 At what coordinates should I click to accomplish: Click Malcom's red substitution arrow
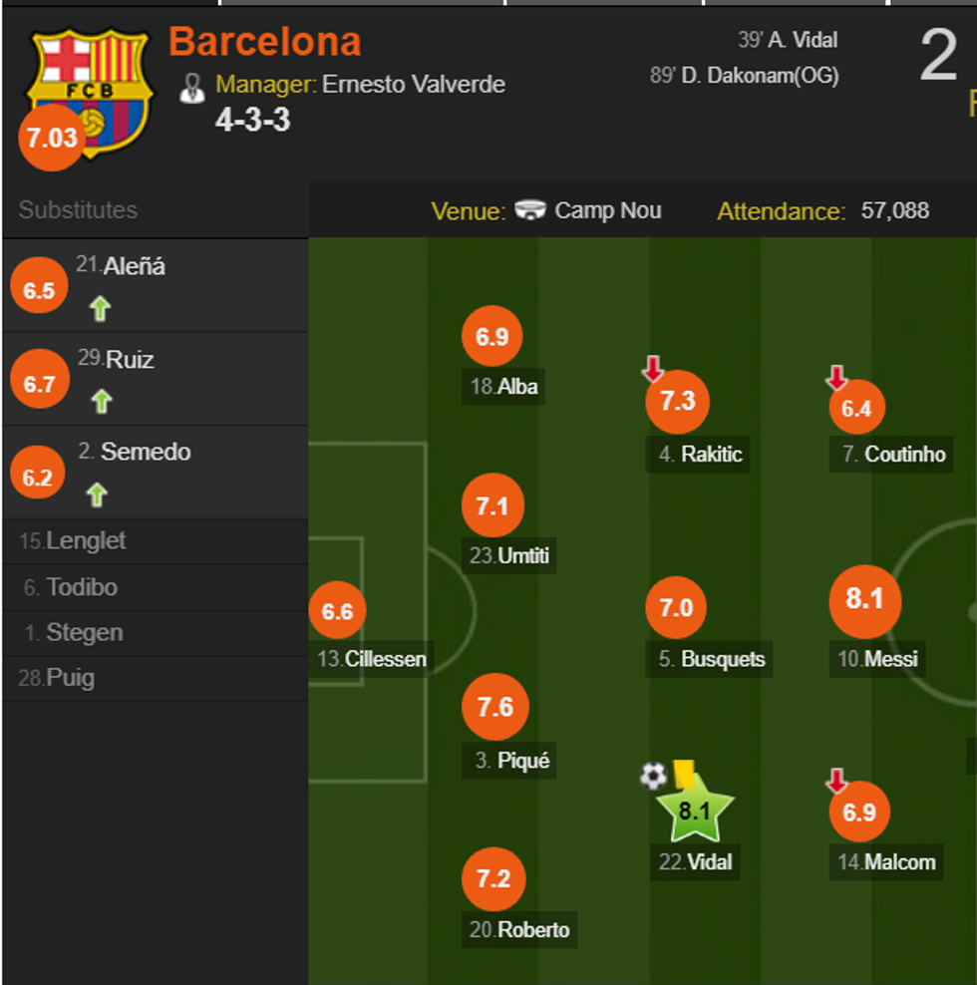pos(836,781)
